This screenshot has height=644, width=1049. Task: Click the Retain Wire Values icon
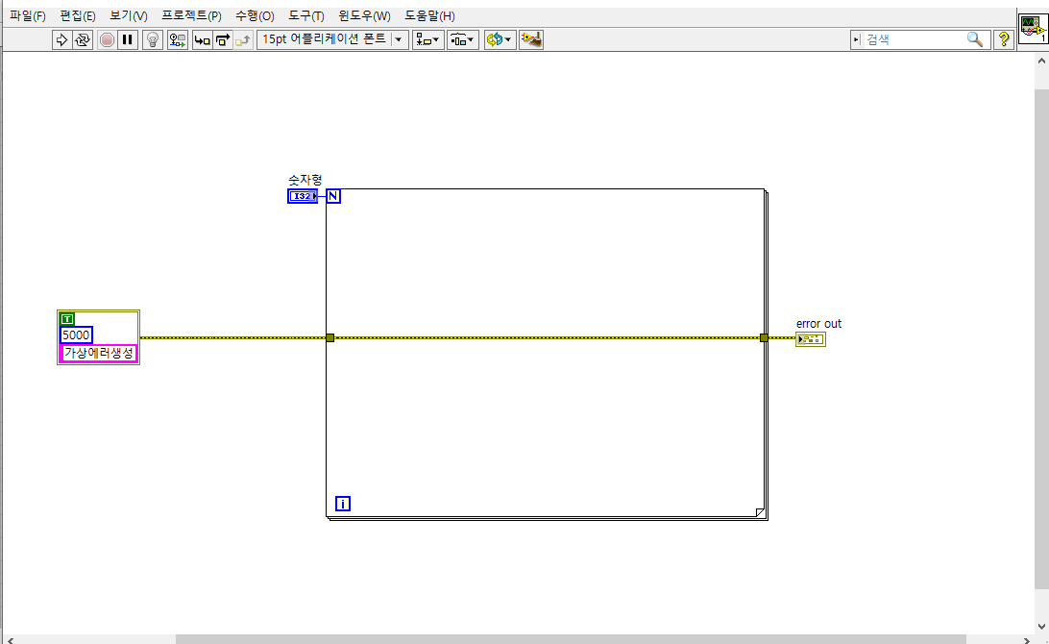pos(177,39)
